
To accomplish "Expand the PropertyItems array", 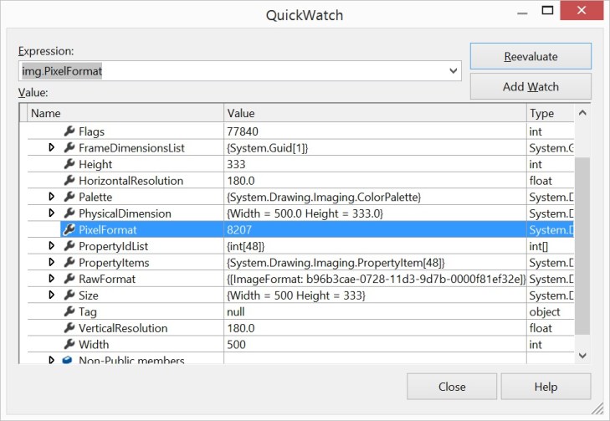I will 52,263.
